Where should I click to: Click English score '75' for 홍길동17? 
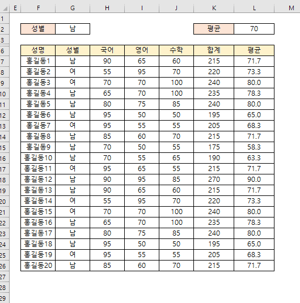(142, 233)
